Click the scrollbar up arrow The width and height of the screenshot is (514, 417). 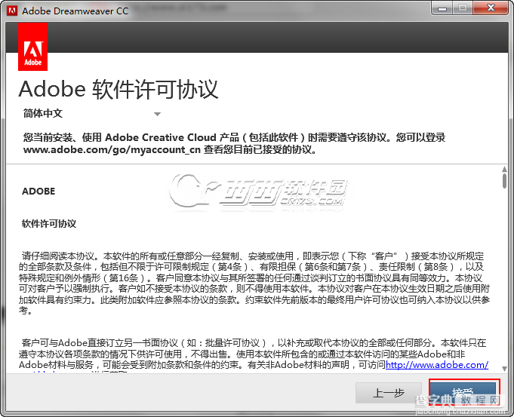coord(504,170)
